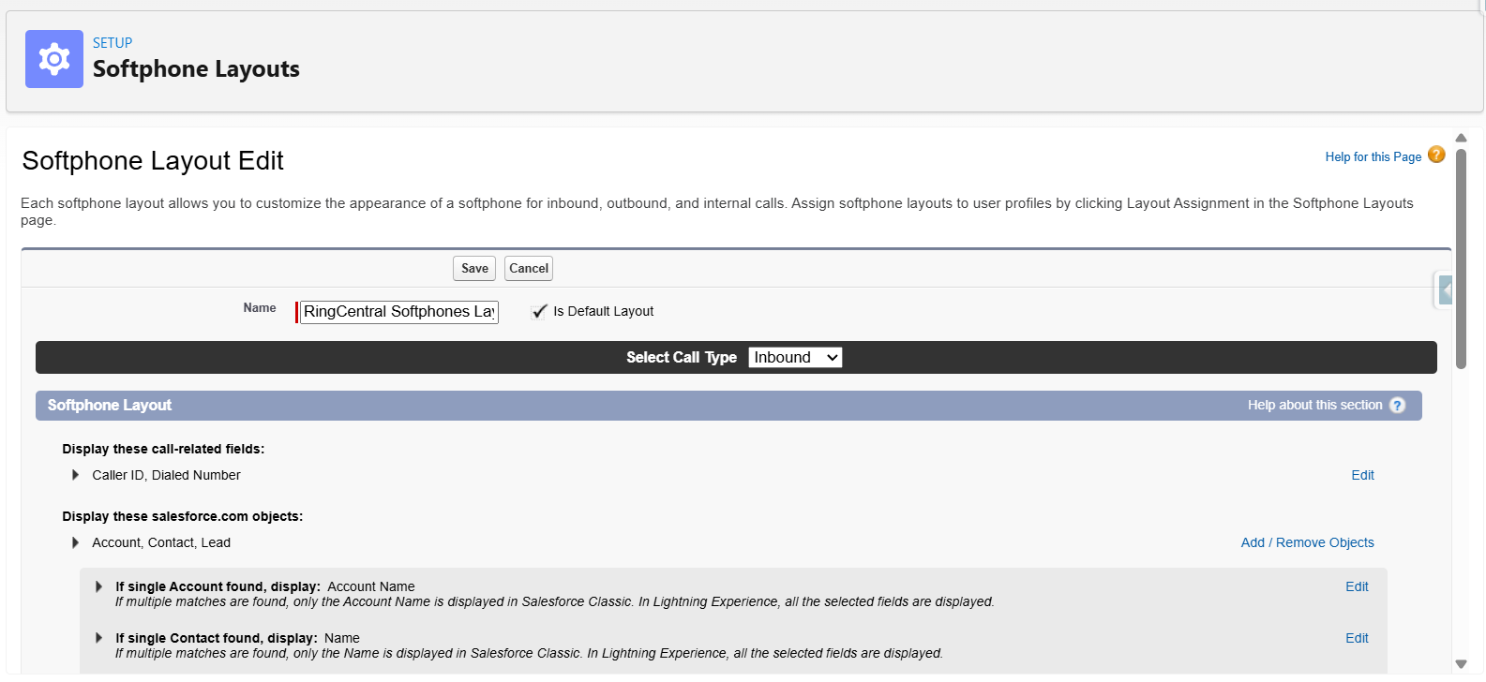Edit the call-related fields
The width and height of the screenshot is (1486, 682).
click(x=1362, y=475)
